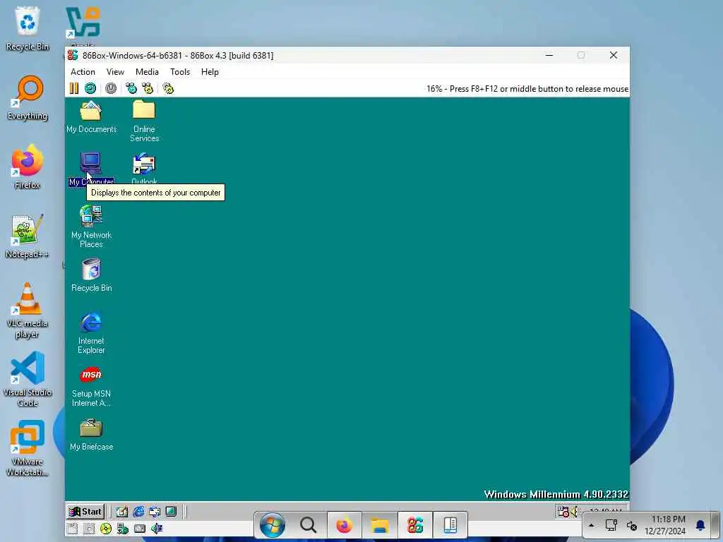Open host taskbar Search magnifier
Image resolution: width=723 pixels, height=542 pixels.
point(308,525)
